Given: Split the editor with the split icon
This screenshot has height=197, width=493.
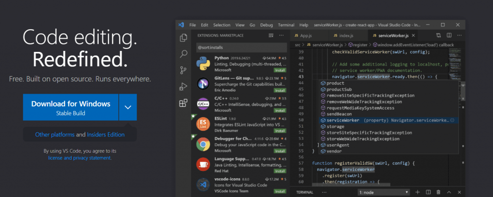Looking at the screenshot, I should pos(449,36).
